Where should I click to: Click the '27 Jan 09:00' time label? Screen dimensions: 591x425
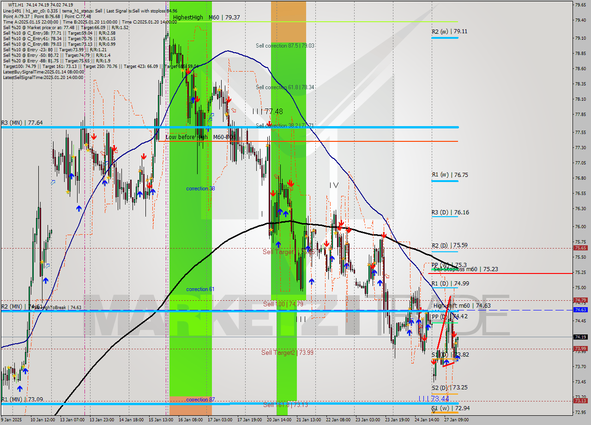pyautogui.click(x=456, y=420)
